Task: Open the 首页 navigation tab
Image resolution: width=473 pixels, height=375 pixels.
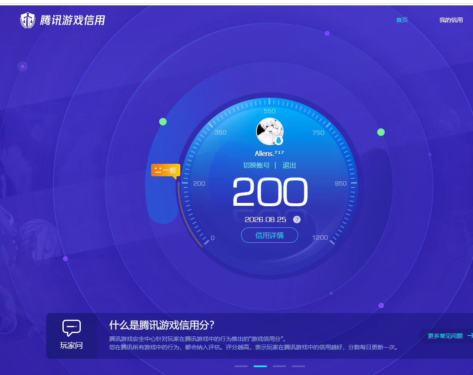Action: pos(402,20)
